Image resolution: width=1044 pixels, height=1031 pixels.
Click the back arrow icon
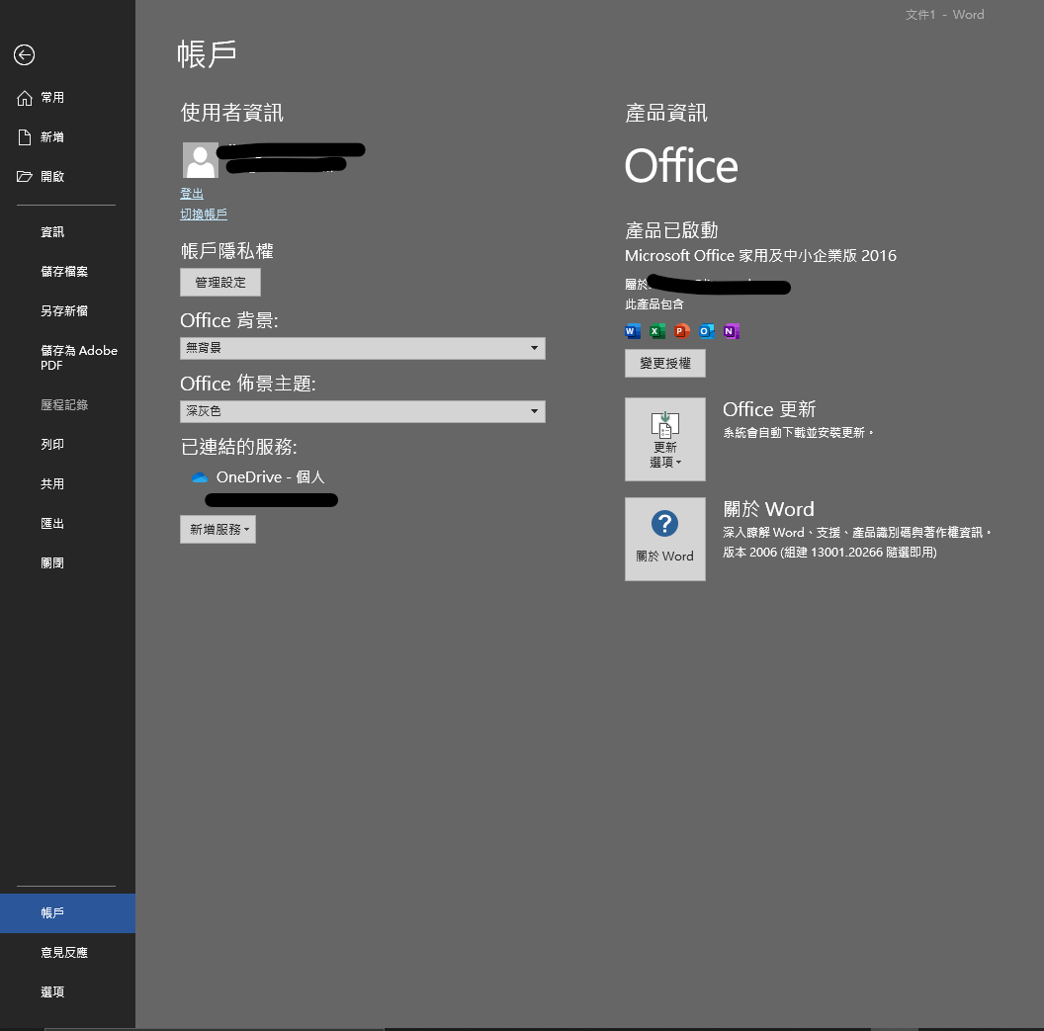point(24,54)
